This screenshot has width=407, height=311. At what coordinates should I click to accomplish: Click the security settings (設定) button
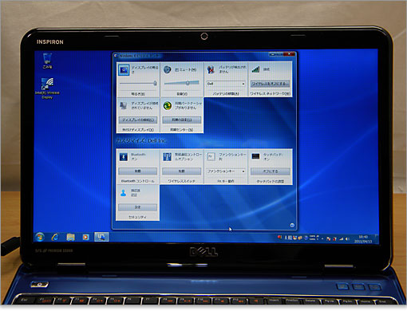(x=137, y=207)
